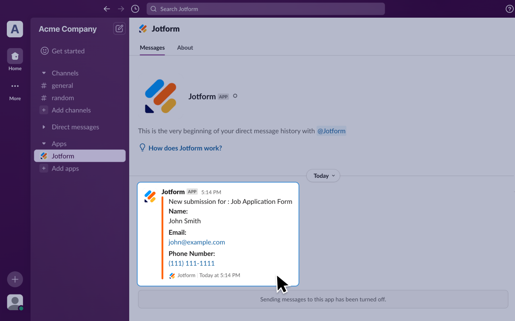
Task: Click 'Today at 5:14 PM' footer text
Action: [220, 275]
